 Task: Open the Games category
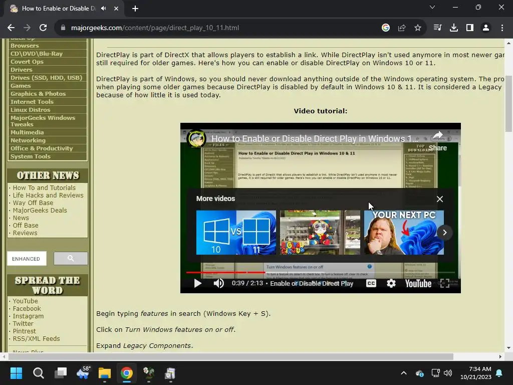[x=21, y=86]
